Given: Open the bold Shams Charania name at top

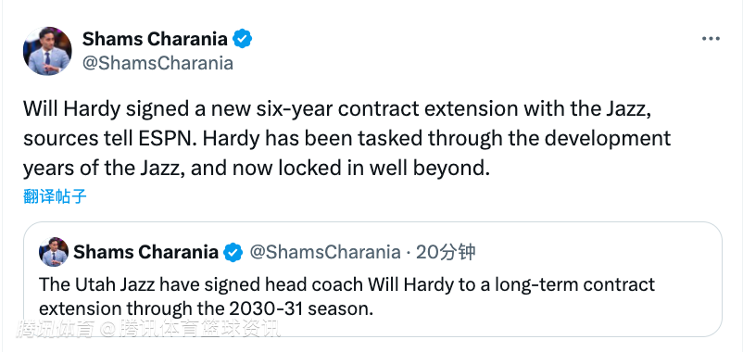Looking at the screenshot, I should tap(155, 39).
